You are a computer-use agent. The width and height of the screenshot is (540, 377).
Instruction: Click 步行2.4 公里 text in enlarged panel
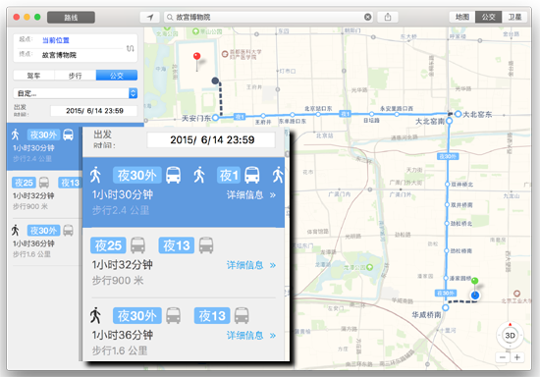click(x=121, y=210)
